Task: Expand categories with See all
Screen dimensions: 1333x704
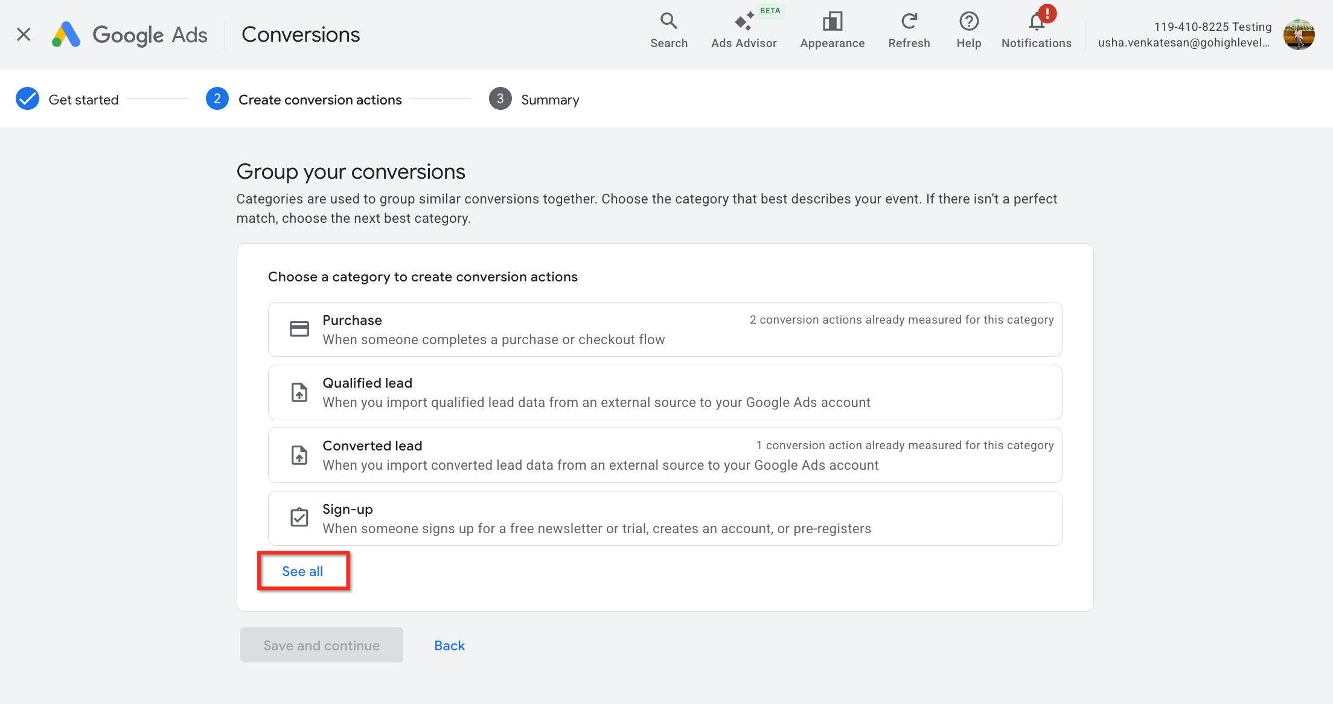Action: click(x=302, y=571)
